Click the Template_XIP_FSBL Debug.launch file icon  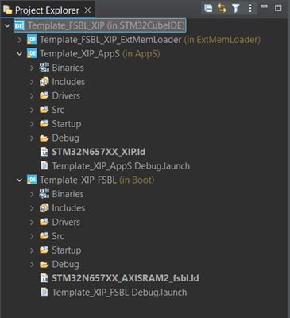pyautogui.click(x=44, y=293)
